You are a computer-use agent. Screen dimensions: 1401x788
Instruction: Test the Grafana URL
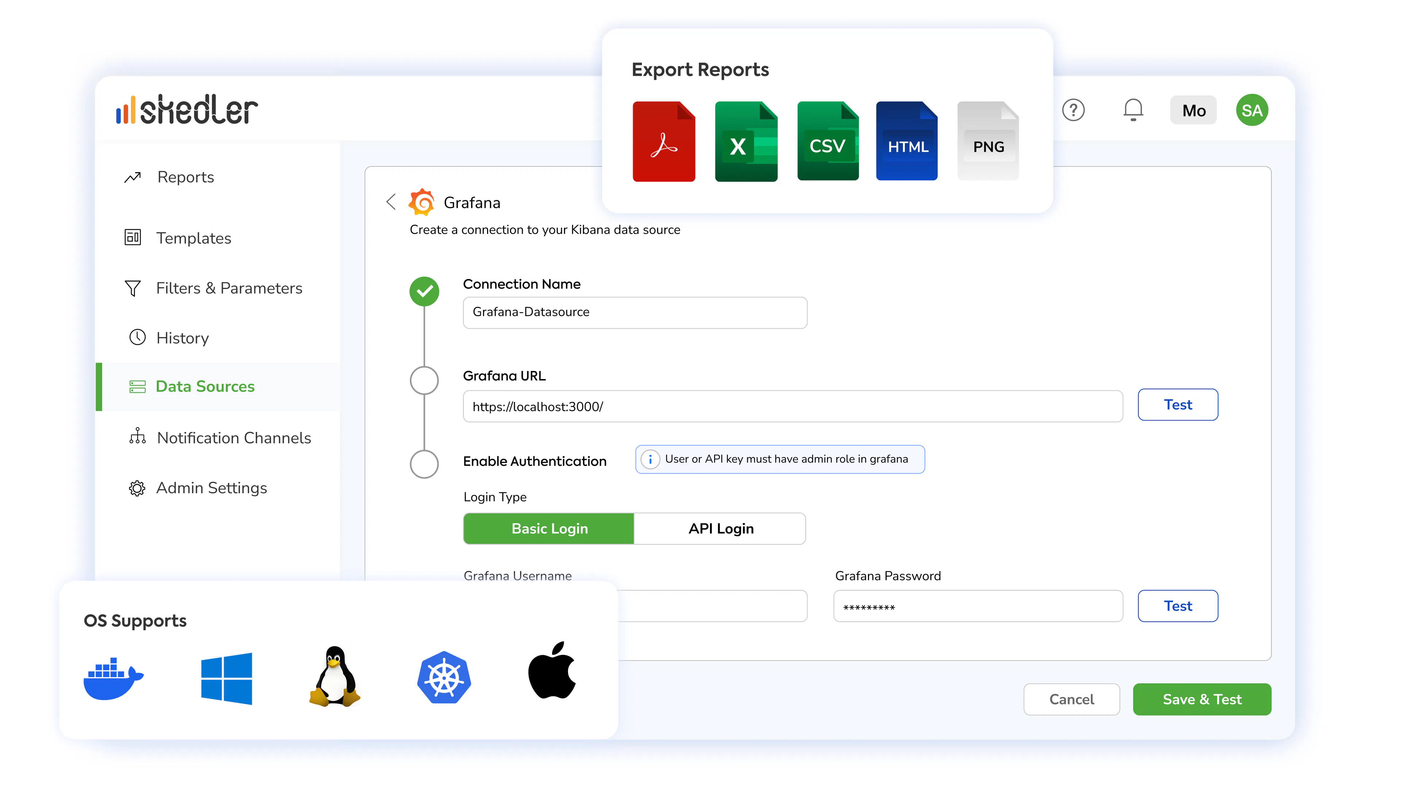1177,405
